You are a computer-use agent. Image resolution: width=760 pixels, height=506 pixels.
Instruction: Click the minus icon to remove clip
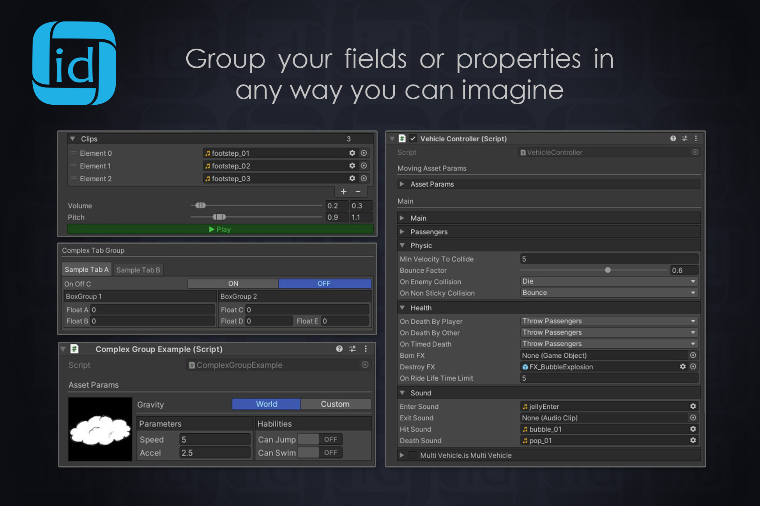coord(358,192)
